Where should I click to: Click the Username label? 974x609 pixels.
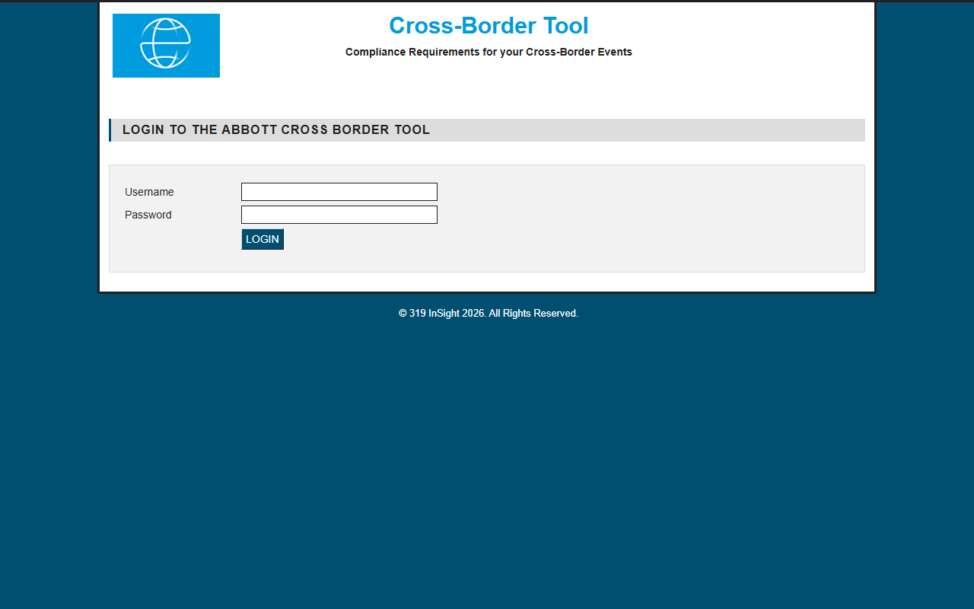[x=149, y=192]
